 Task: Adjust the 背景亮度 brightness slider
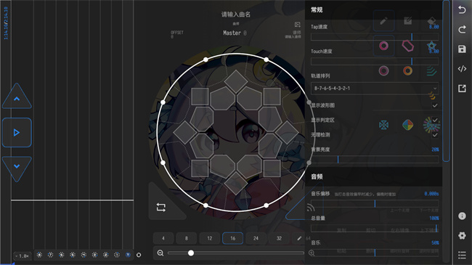pos(375,159)
